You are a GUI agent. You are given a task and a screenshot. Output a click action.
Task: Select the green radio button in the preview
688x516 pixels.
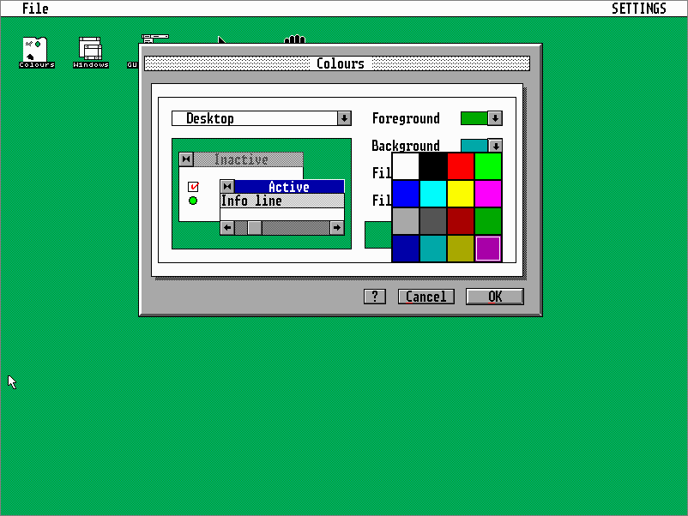point(192,200)
